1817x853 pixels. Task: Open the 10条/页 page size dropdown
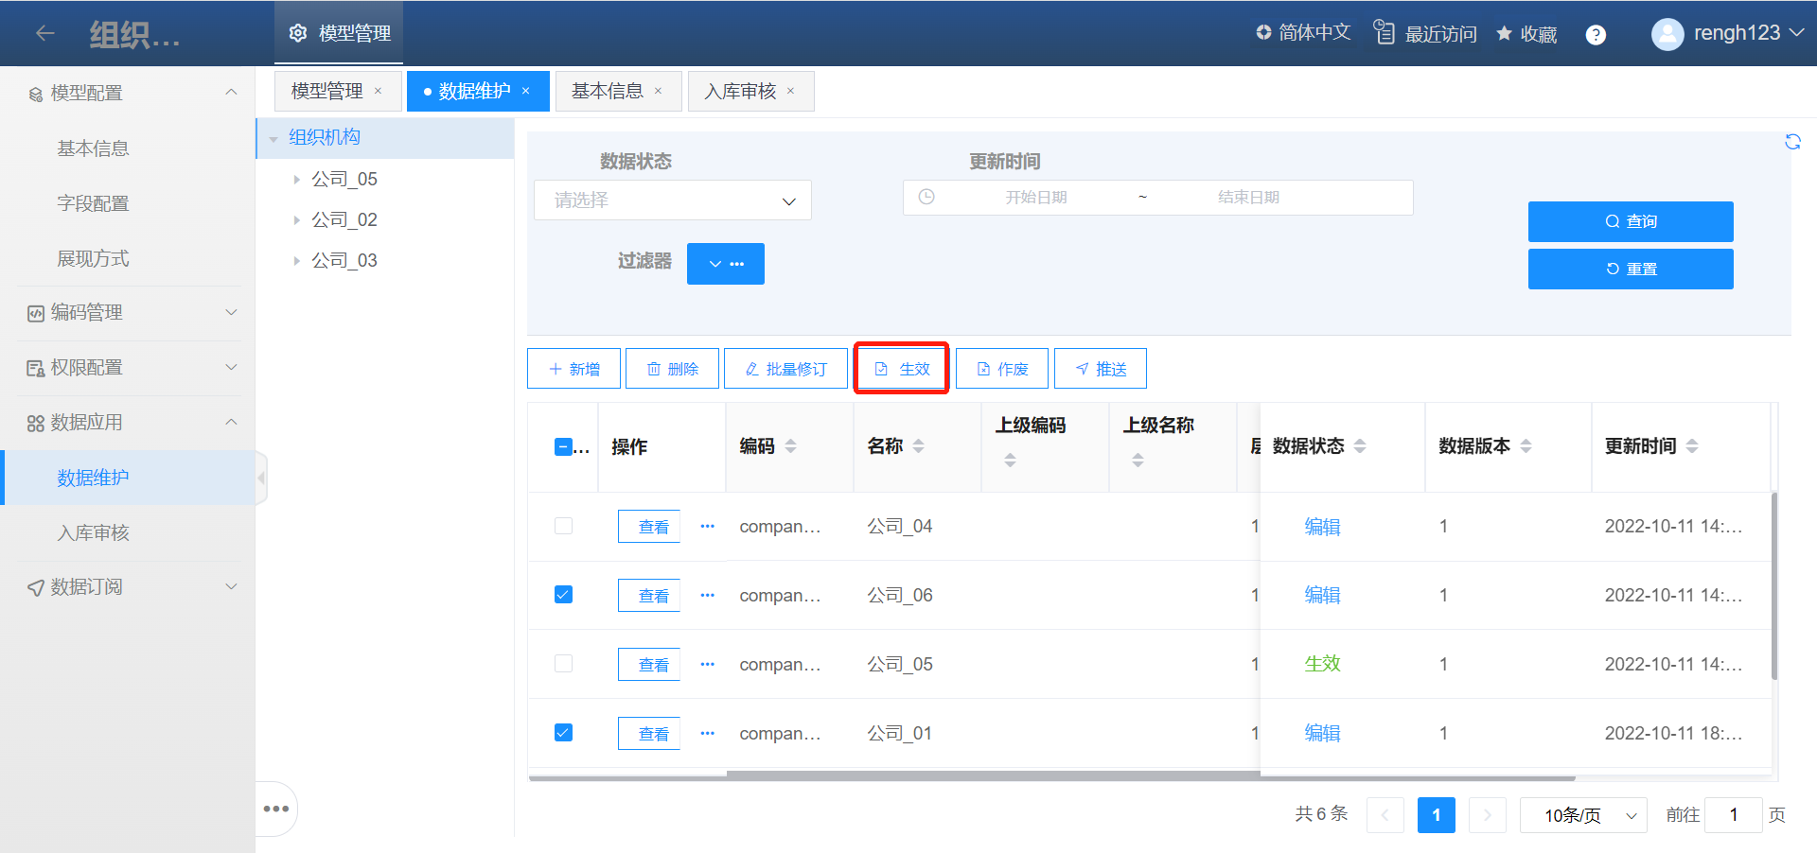point(1582,815)
